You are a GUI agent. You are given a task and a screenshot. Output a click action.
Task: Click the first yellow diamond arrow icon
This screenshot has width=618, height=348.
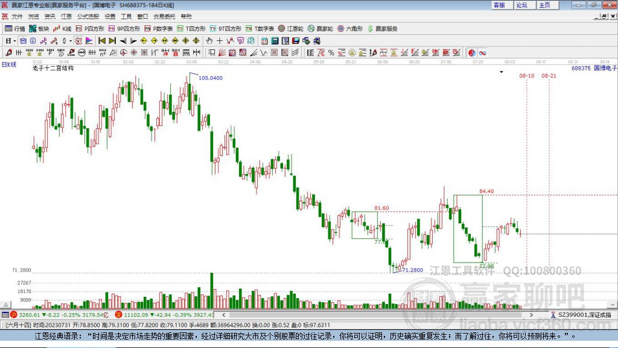[144, 40]
